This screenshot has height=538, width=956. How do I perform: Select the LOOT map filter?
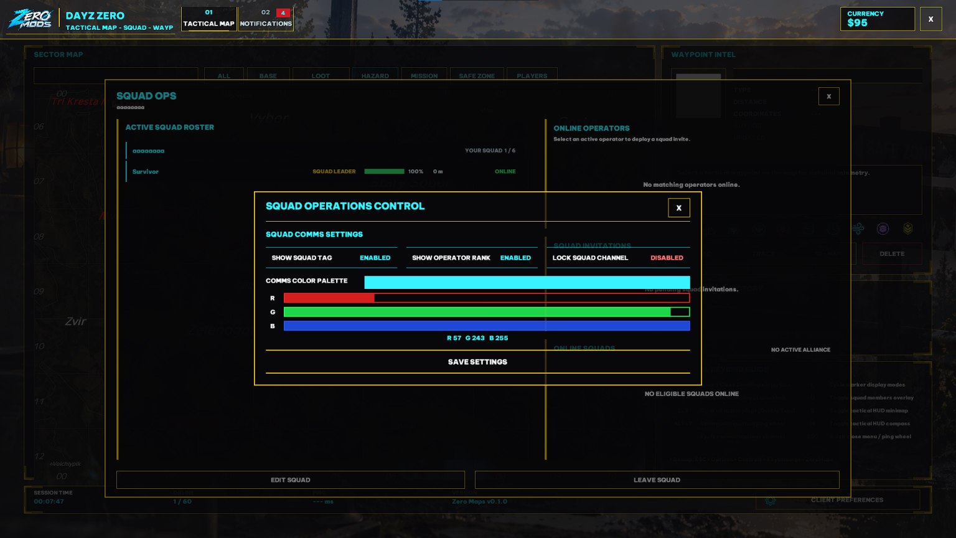(321, 75)
